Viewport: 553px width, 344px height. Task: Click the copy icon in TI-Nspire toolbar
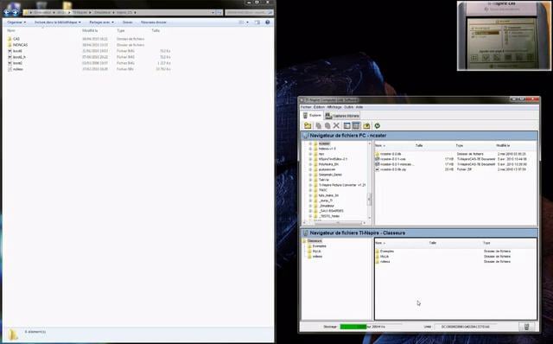[318, 125]
